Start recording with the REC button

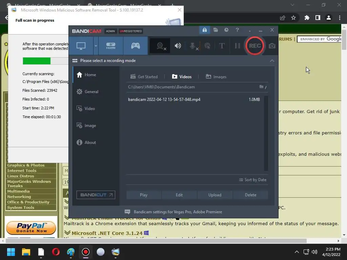pos(255,46)
